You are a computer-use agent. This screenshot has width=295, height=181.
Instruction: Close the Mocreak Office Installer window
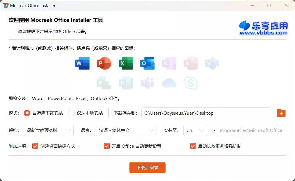click(x=286, y=5)
